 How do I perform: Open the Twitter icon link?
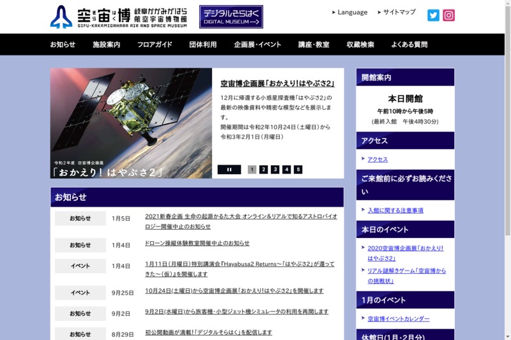coord(433,15)
